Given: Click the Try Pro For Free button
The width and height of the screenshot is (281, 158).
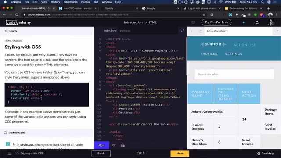Looking at the screenshot, I should [x=216, y=22].
